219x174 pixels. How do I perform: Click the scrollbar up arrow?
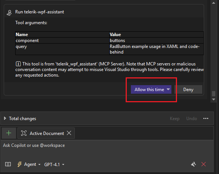(x=213, y=3)
